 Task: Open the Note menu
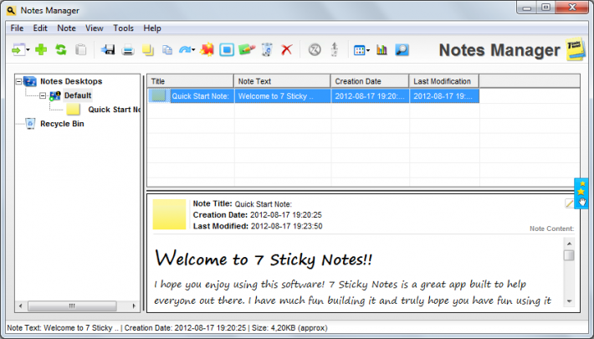click(x=67, y=28)
